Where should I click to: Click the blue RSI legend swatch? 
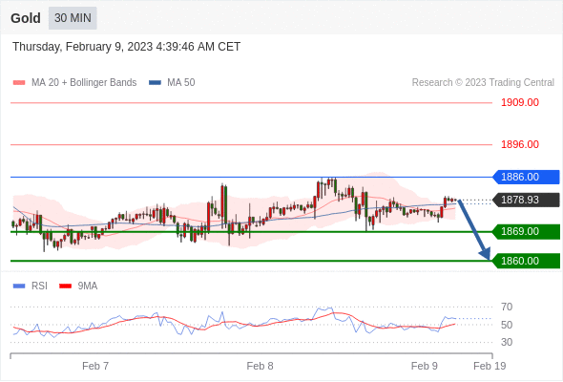click(x=19, y=286)
